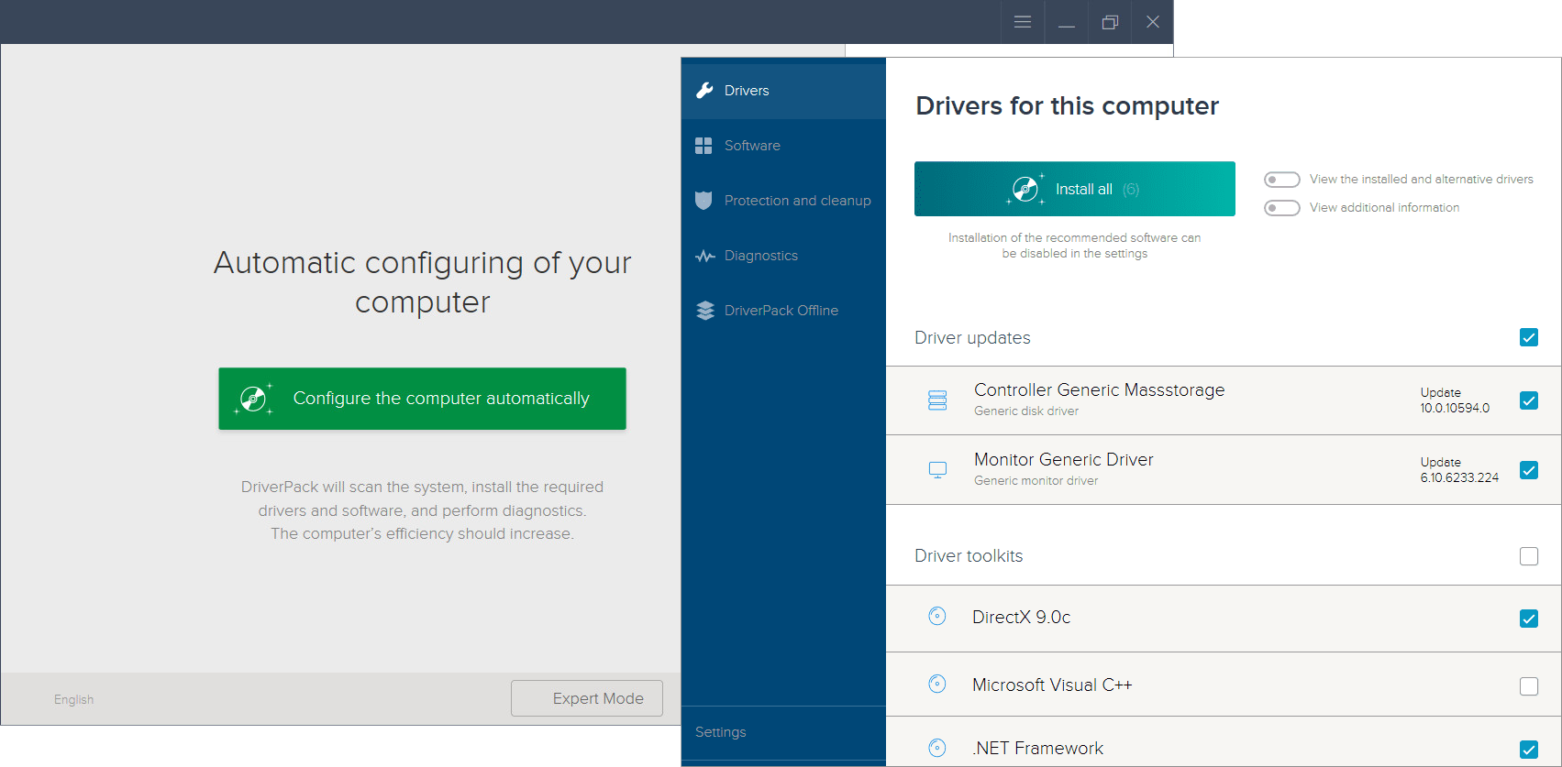This screenshot has height=767, width=1562.
Task: Check the Driver toolkits select-all checkbox
Action: click(x=1529, y=556)
